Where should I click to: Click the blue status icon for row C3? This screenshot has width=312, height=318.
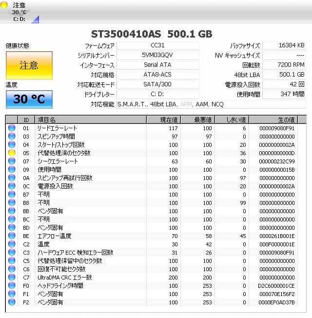tap(12, 253)
